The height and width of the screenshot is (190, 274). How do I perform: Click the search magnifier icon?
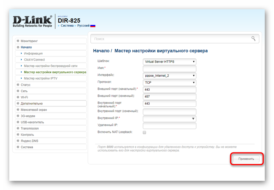click(253, 38)
